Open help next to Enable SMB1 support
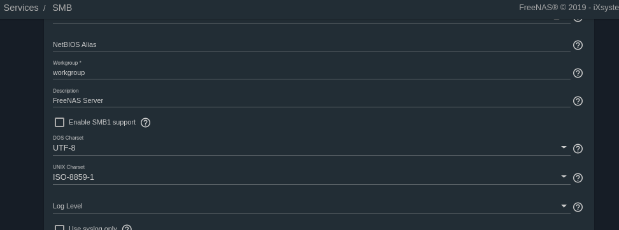619x230 pixels. [x=145, y=123]
